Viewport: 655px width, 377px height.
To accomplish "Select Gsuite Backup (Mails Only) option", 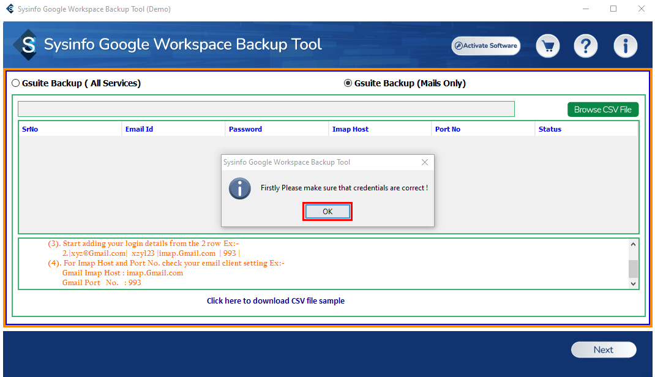I will 348,84.
